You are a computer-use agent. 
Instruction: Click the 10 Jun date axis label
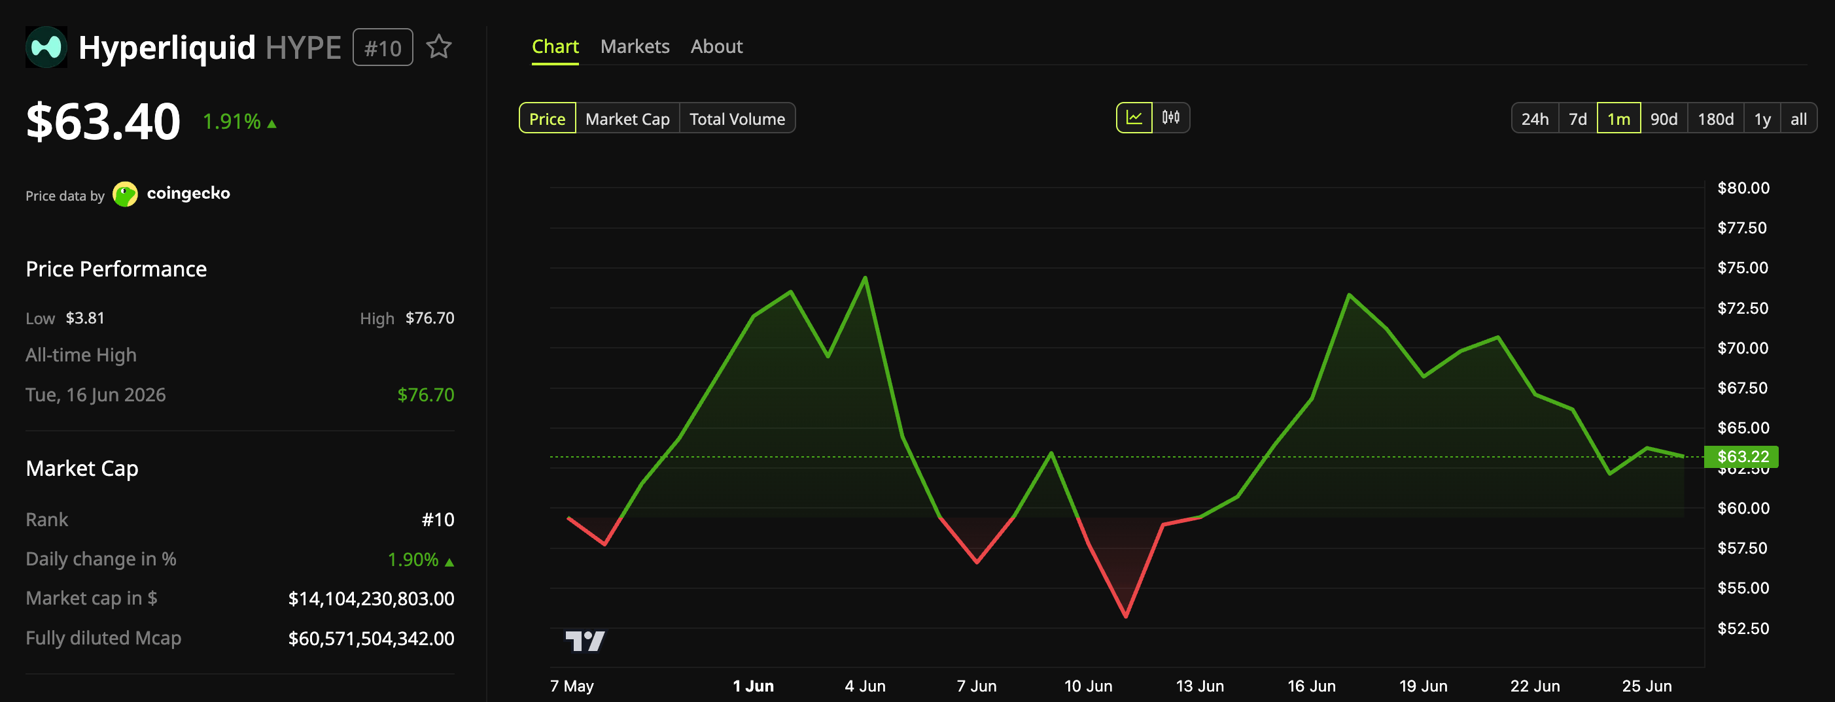click(x=1088, y=686)
